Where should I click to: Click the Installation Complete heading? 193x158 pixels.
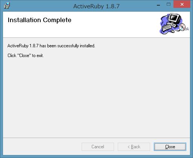pos(40,20)
